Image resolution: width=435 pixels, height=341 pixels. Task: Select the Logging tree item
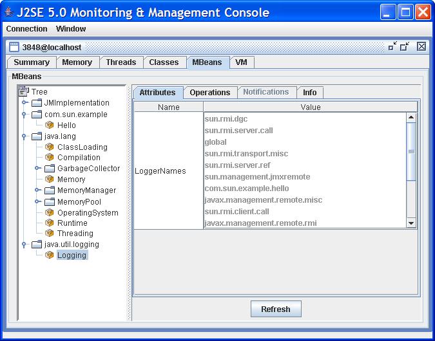(72, 255)
